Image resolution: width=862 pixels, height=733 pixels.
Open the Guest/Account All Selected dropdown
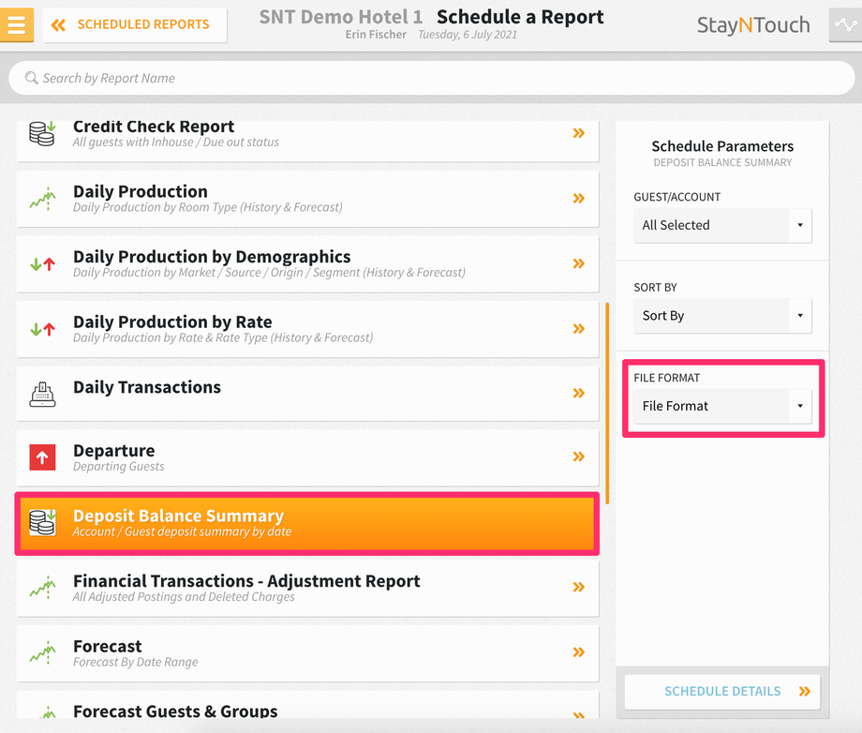(x=722, y=225)
